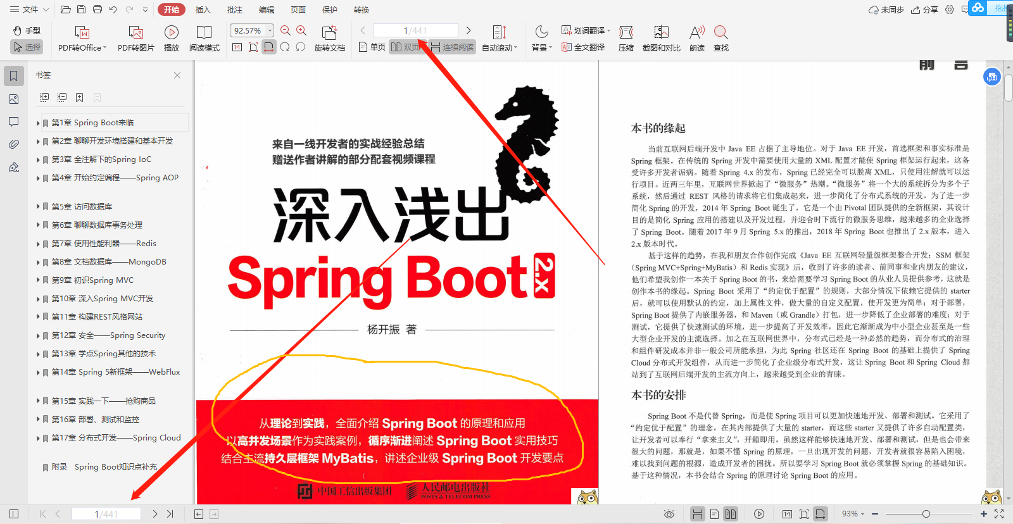
Task: Open the zoom percentage dropdown
Action: (270, 30)
